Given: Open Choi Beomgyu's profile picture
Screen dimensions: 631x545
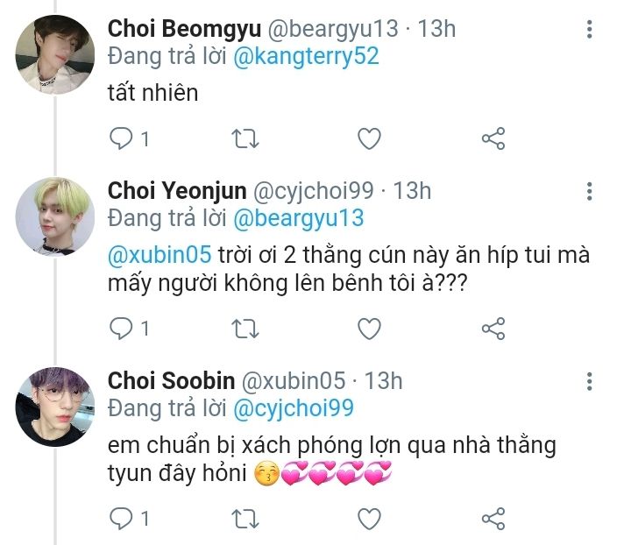Looking at the screenshot, I should pos(54,54).
